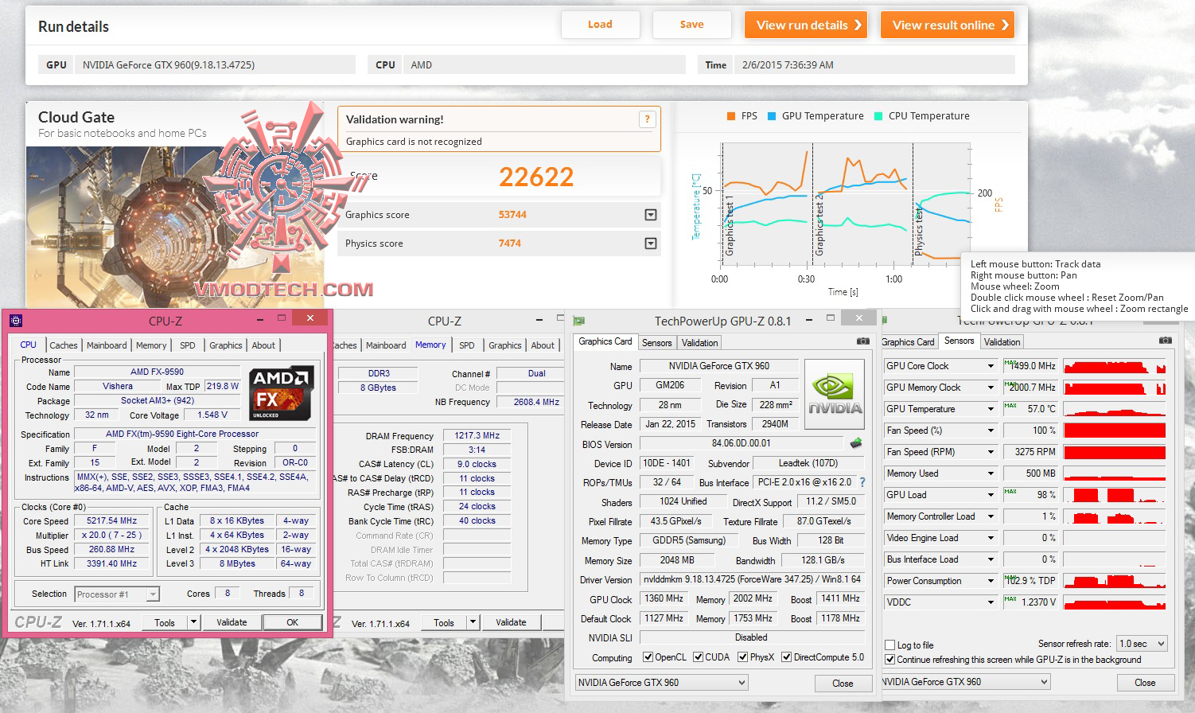Open the Memory Controller Load dropdown
This screenshot has height=713, width=1195.
point(991,516)
